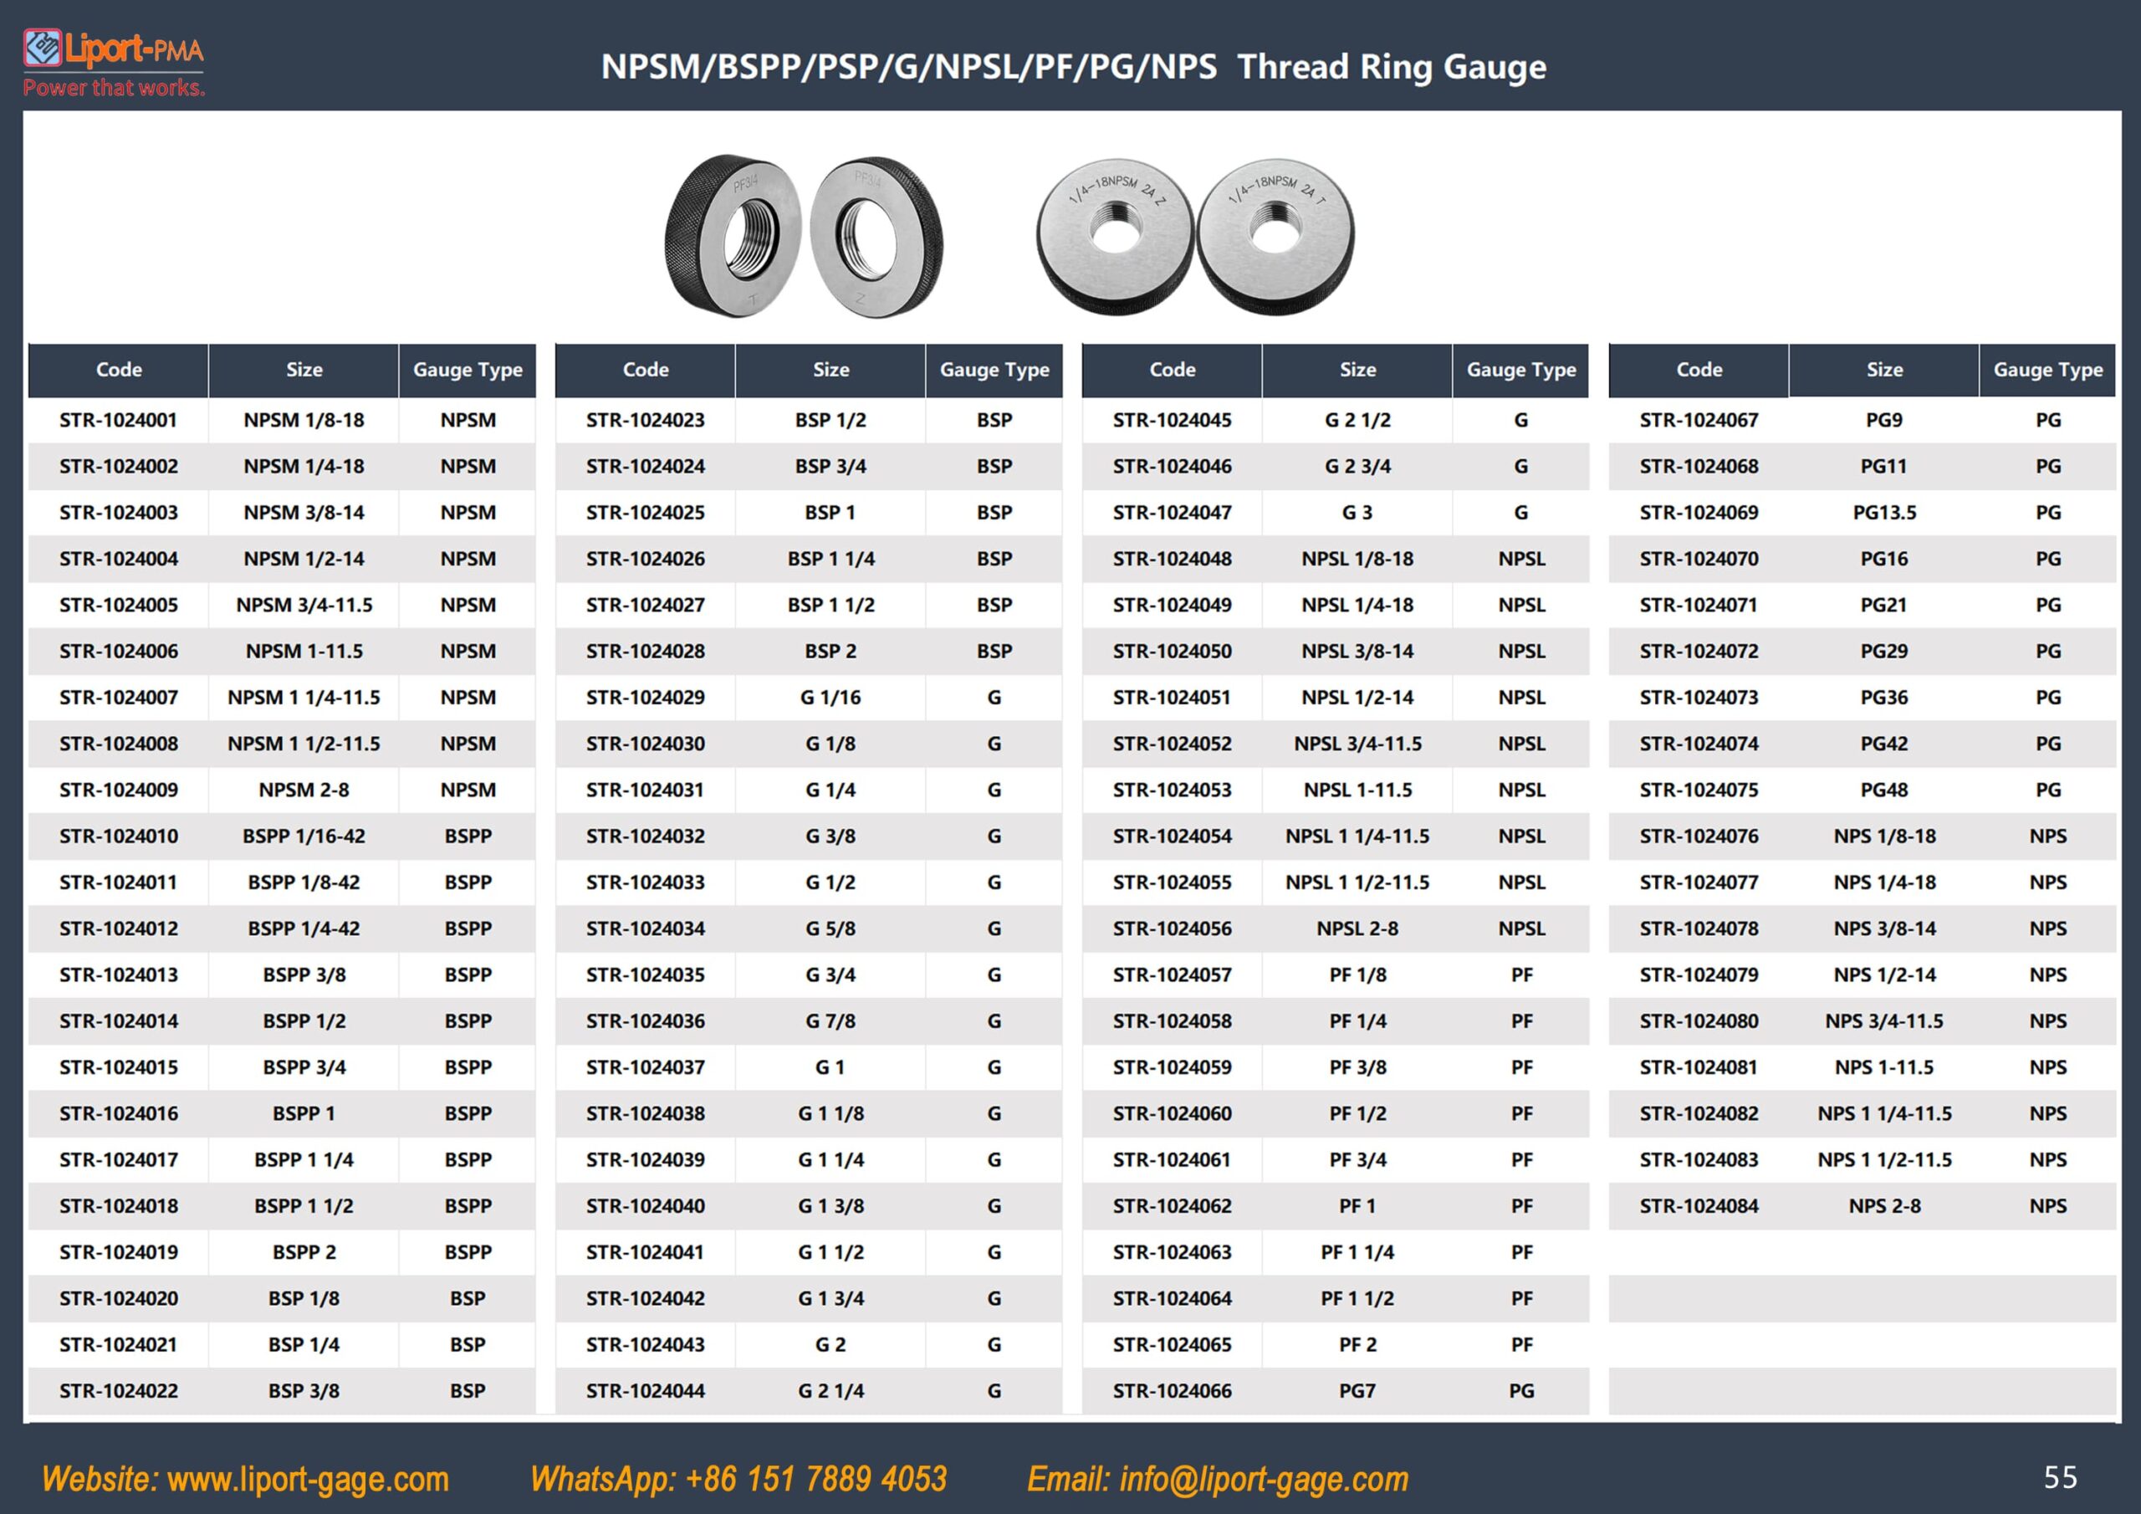Select size NPS 1 1/4-11.5
Viewport: 2141px width, 1514px height.
pos(1884,1112)
